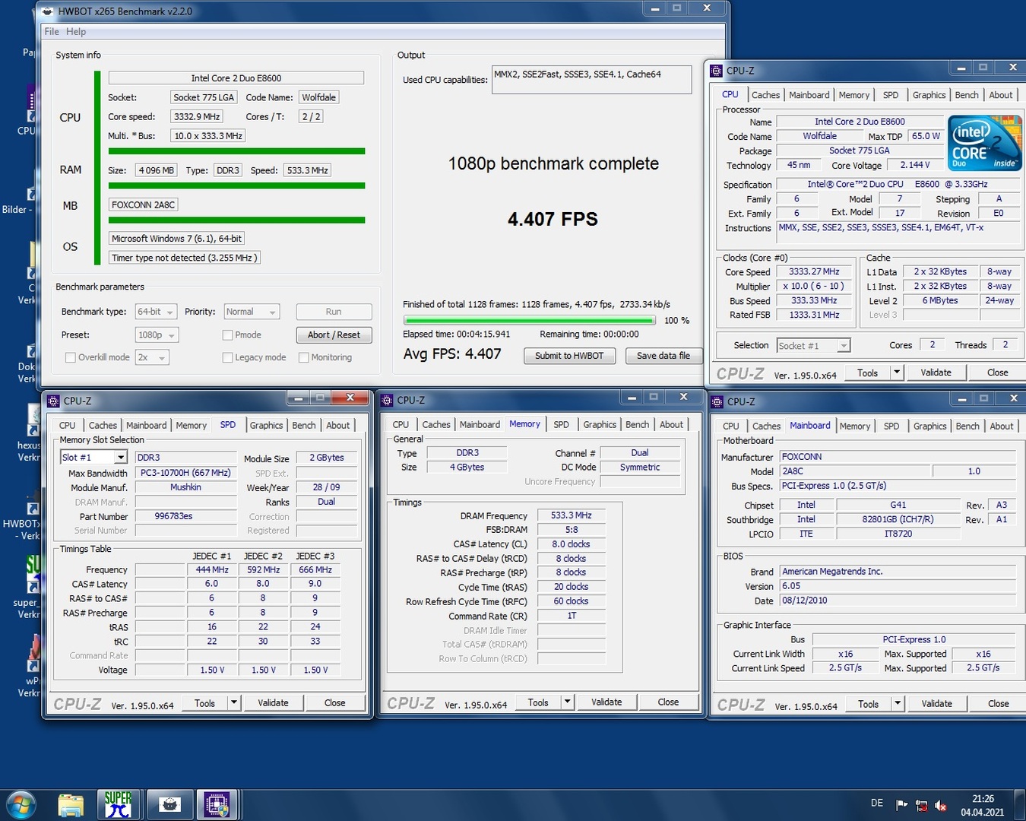This screenshot has width=1026, height=821.
Task: Click CPU-Z title icon in Mainboard window
Action: [x=716, y=401]
